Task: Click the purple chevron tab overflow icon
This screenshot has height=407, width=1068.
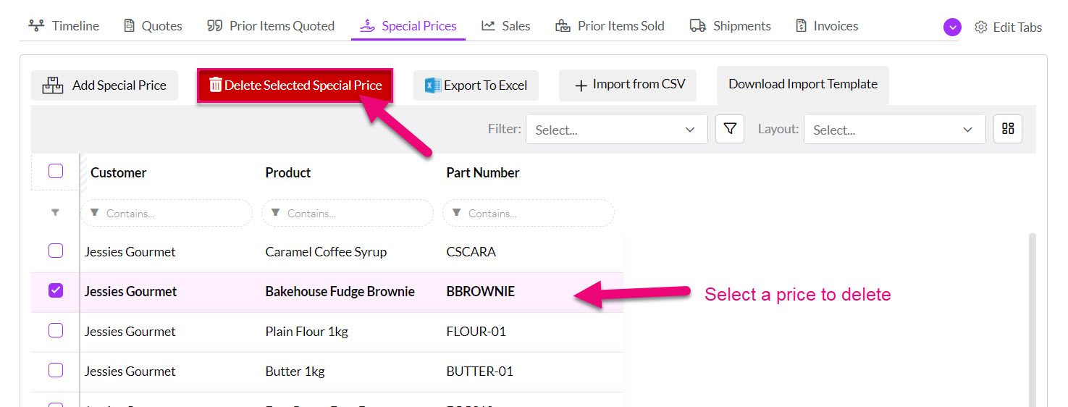Action: point(952,27)
